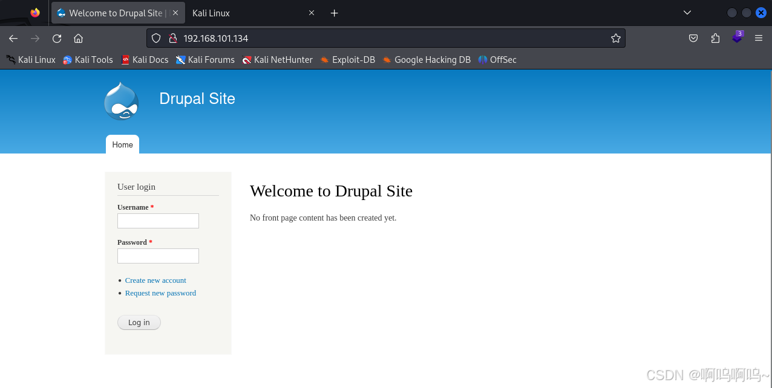Click the No front page content text

coord(323,218)
